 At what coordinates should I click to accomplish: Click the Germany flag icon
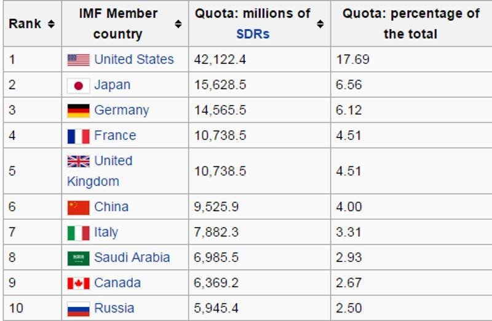pos(79,111)
